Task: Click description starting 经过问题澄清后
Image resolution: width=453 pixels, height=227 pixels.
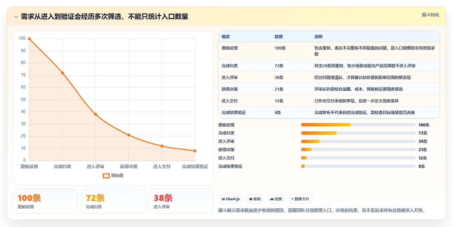Action: point(362,78)
